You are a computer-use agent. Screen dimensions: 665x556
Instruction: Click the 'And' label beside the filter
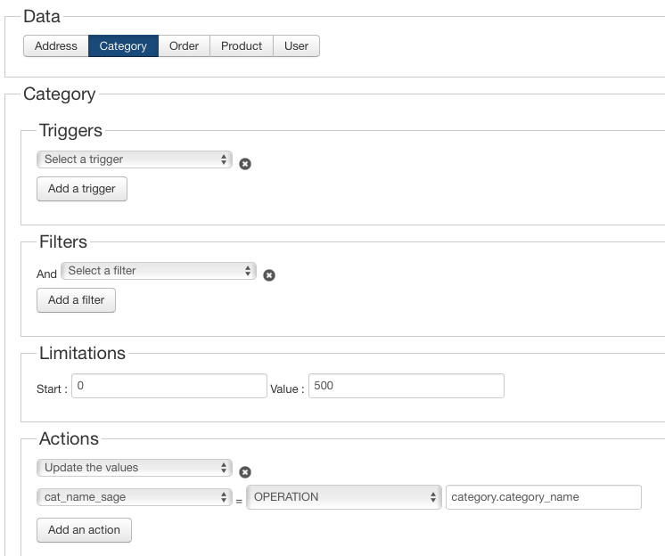tap(46, 274)
